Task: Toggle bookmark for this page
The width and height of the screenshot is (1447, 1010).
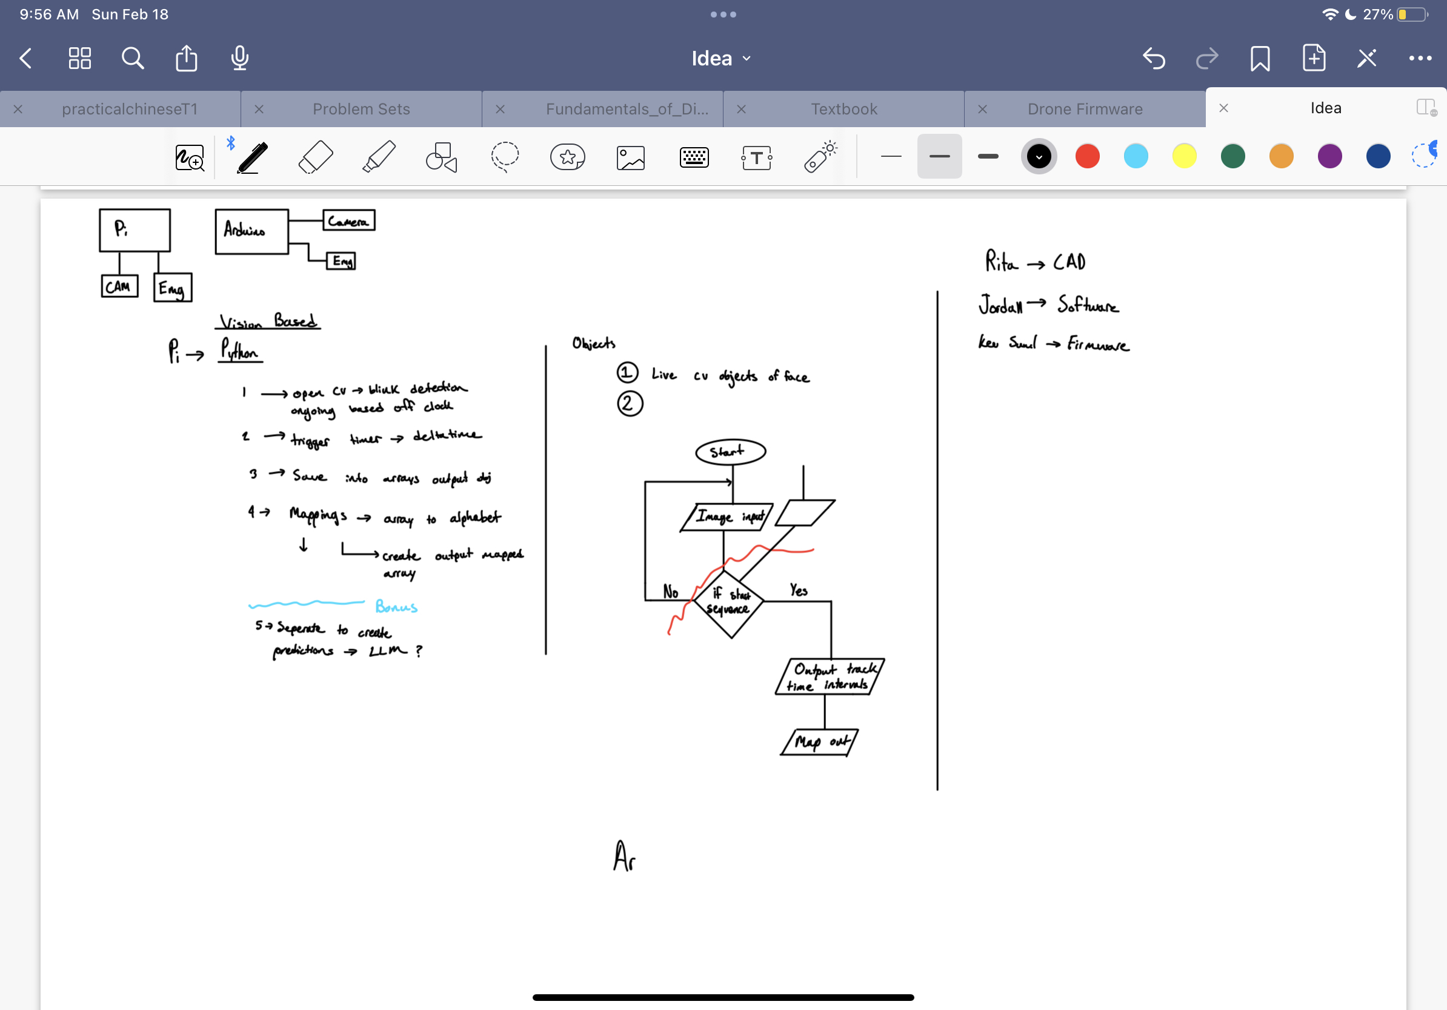Action: coord(1260,59)
